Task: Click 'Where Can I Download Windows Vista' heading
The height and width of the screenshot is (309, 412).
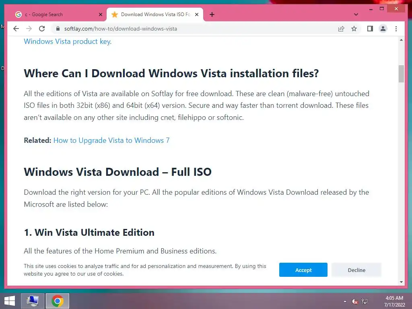Action: point(171,73)
